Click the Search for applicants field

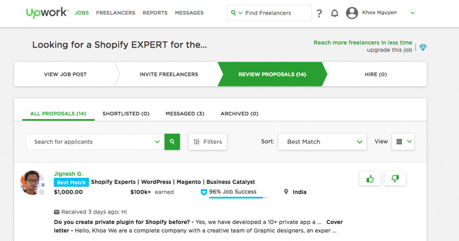(95, 142)
